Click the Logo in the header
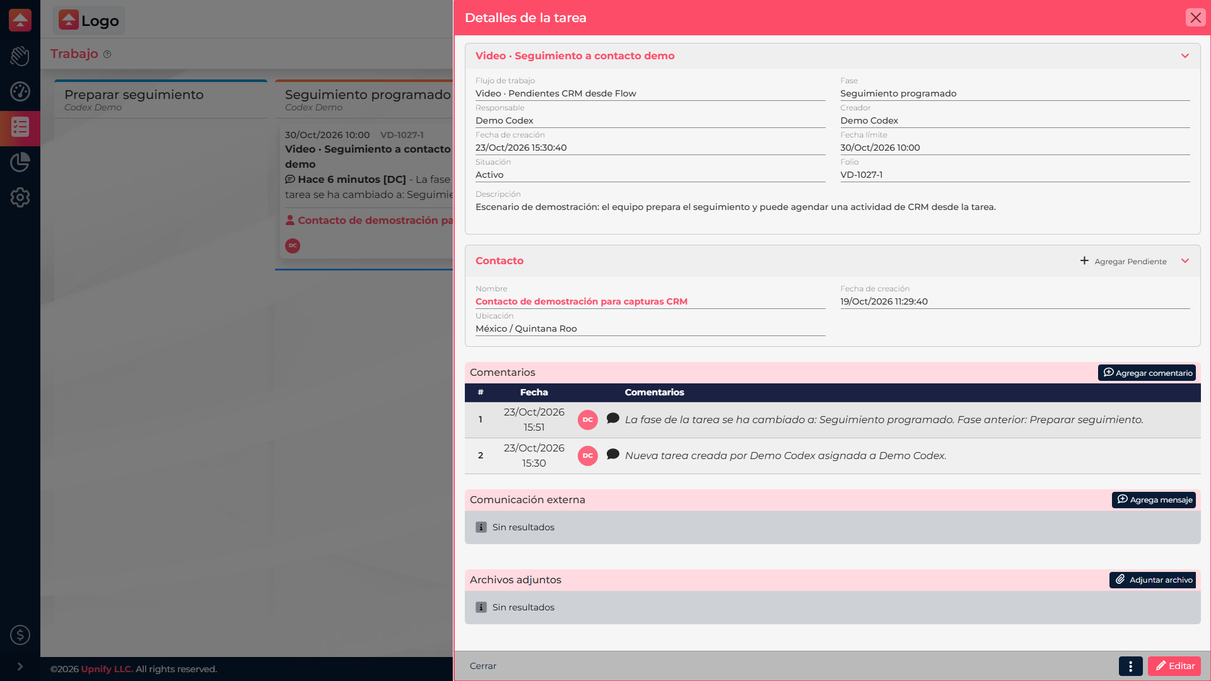Image resolution: width=1211 pixels, height=681 pixels. pos(89,20)
